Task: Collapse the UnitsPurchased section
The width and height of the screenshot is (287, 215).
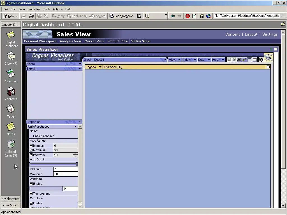Action: pos(75,127)
